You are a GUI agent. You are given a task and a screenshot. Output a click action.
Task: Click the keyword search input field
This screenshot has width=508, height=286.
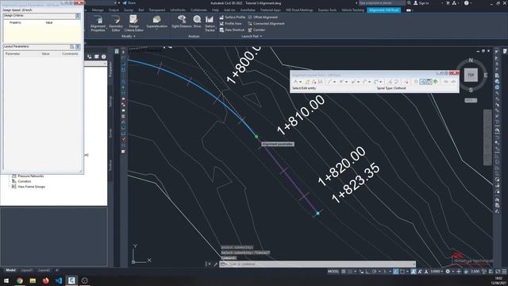click(382, 3)
